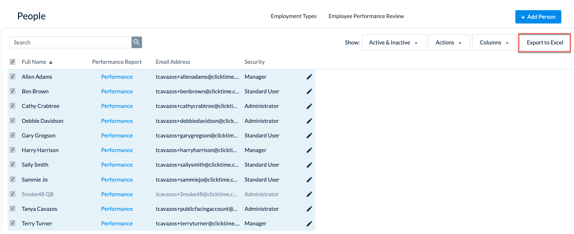The width and height of the screenshot is (574, 234).
Task: Open Ben Brown Performance link
Action: coord(117,91)
